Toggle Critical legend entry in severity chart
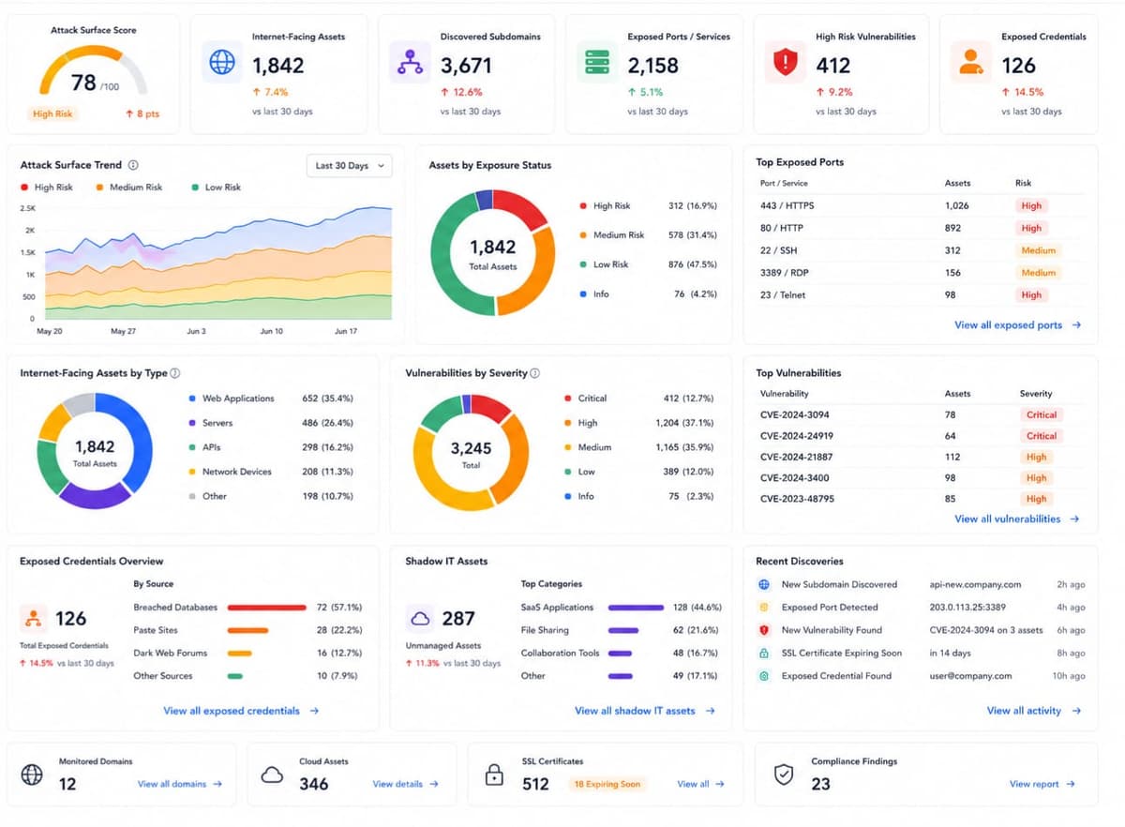The width and height of the screenshot is (1125, 827). [585, 398]
